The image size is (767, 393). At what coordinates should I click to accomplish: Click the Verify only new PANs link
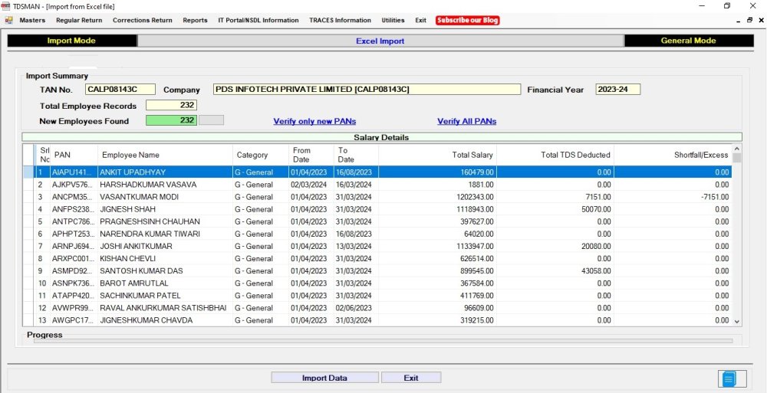(314, 121)
